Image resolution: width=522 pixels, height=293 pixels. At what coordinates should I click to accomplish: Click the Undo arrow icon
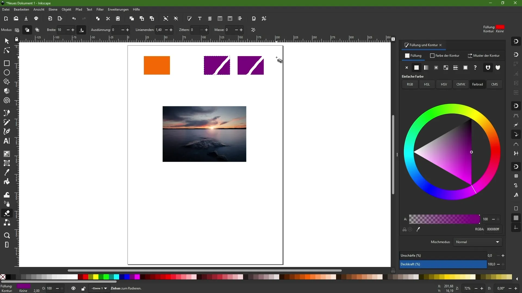[x=74, y=18]
